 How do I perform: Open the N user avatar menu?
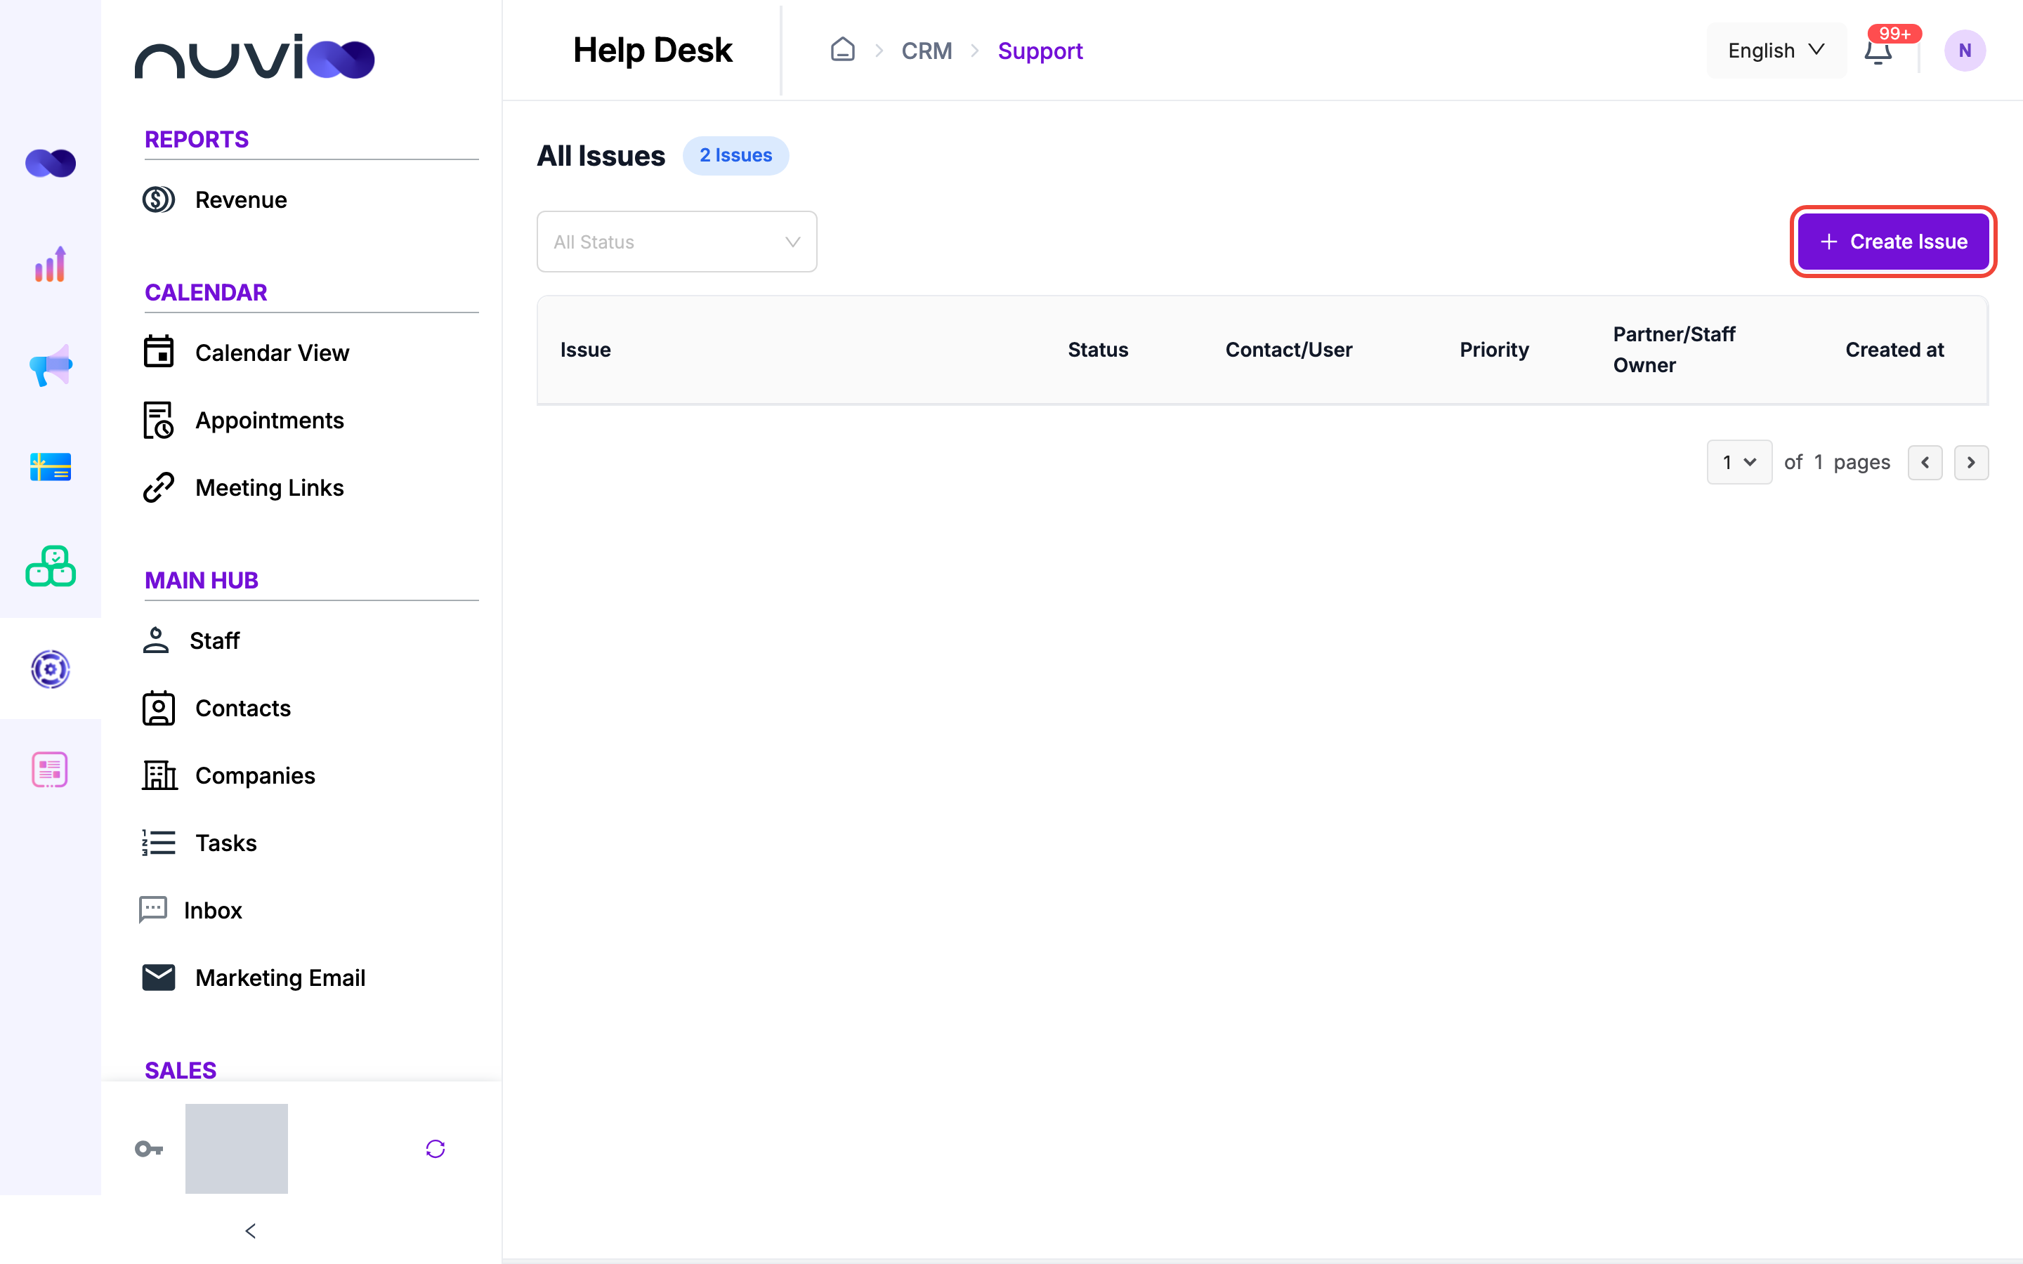coord(1965,51)
